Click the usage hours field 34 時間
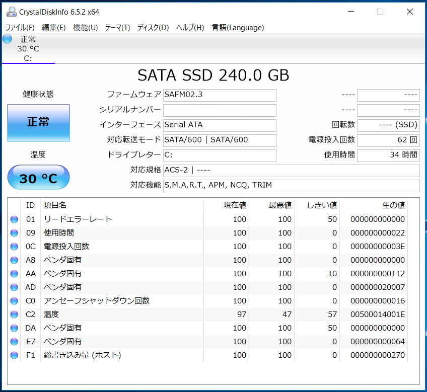 [x=388, y=155]
